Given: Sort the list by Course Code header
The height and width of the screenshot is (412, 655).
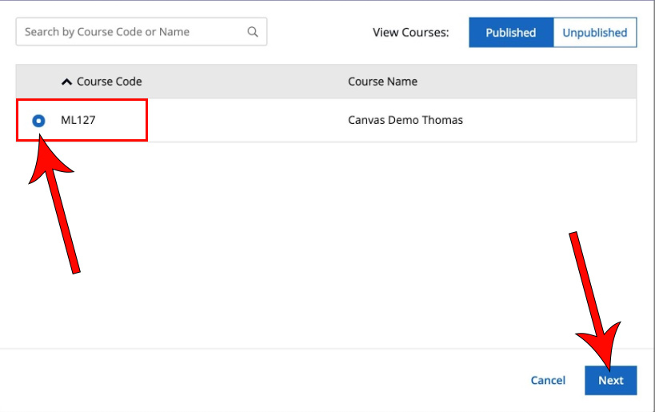Looking at the screenshot, I should [109, 82].
